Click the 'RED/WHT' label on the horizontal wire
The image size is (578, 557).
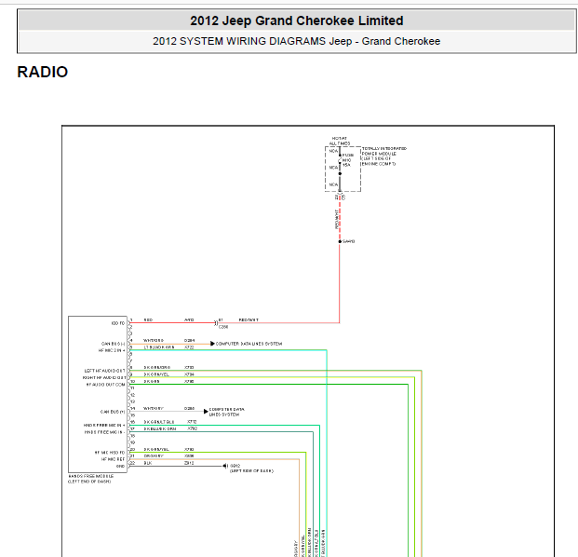249,320
